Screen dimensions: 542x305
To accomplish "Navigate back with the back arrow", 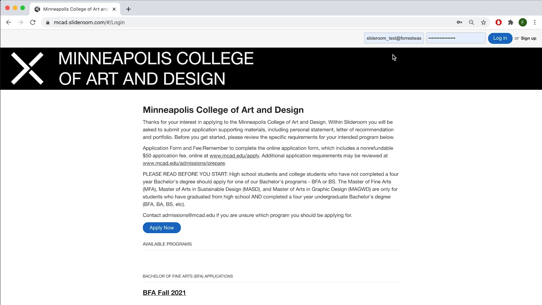I will click(x=8, y=22).
